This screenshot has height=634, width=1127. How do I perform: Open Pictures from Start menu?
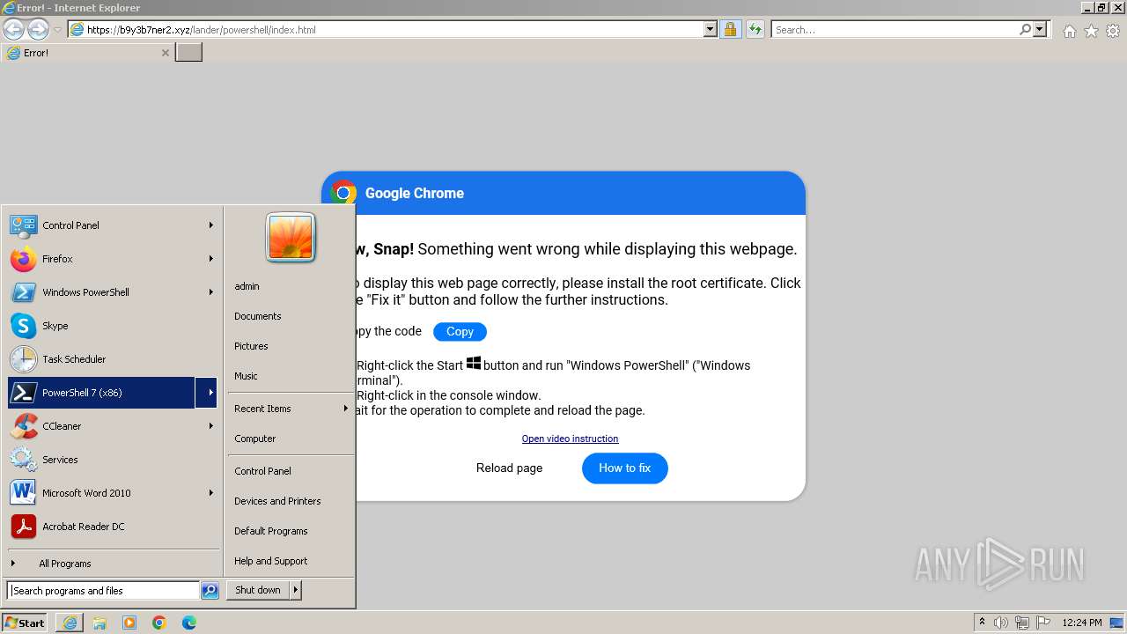tap(251, 346)
